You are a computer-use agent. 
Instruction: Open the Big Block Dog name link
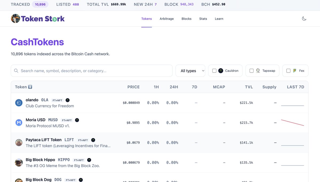[39, 180]
